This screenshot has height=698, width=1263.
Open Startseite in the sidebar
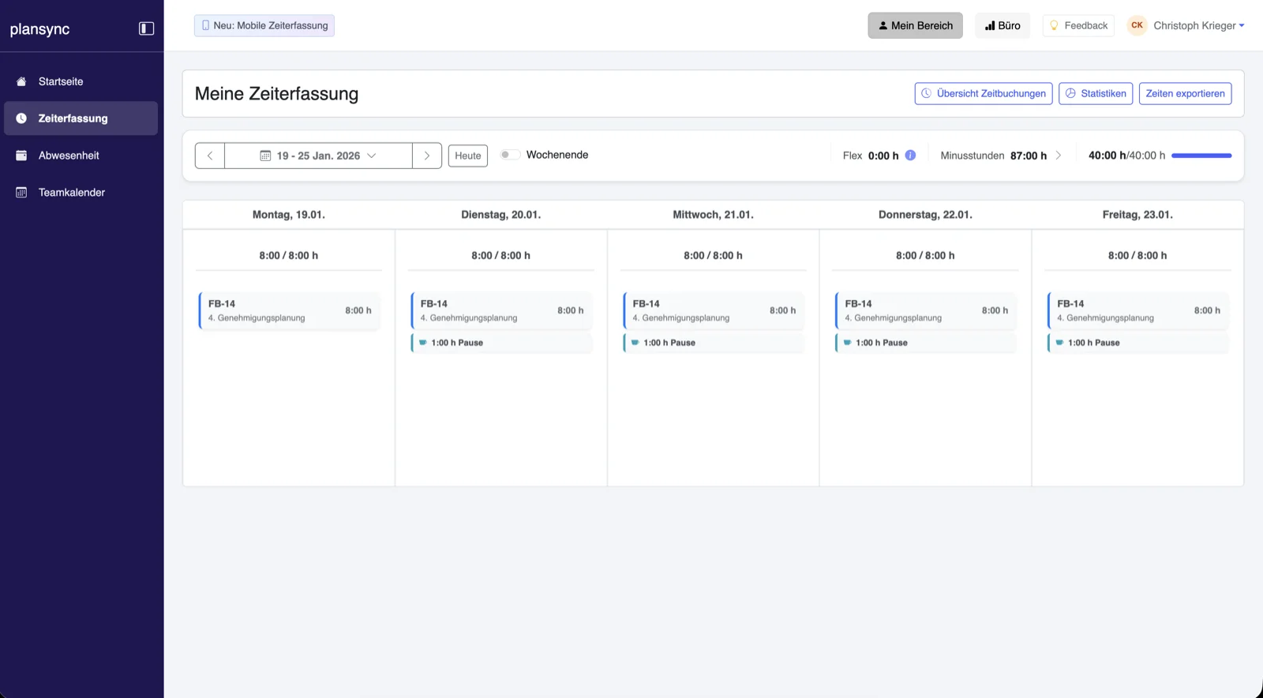click(x=61, y=81)
